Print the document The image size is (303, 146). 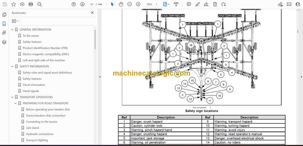tap(31, 4)
